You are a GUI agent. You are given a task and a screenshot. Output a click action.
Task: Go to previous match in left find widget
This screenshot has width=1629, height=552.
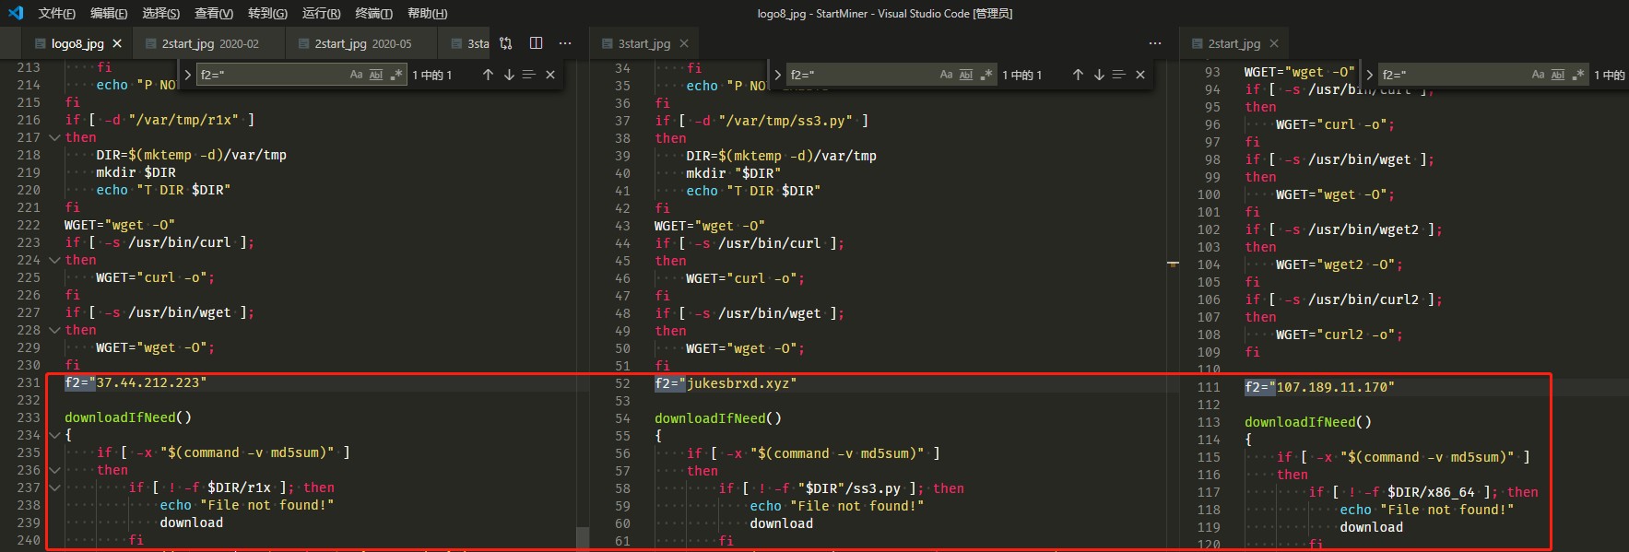pyautogui.click(x=488, y=75)
